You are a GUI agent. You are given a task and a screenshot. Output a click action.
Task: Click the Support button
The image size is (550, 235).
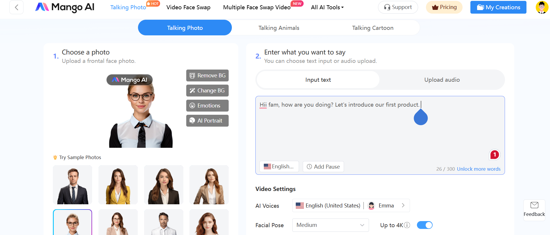(x=398, y=7)
